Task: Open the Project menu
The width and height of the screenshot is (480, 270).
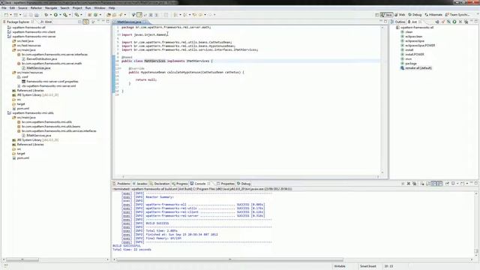Action: (77, 8)
